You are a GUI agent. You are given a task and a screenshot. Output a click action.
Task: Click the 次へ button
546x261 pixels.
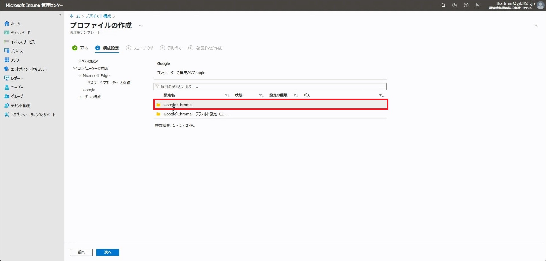[x=108, y=252]
